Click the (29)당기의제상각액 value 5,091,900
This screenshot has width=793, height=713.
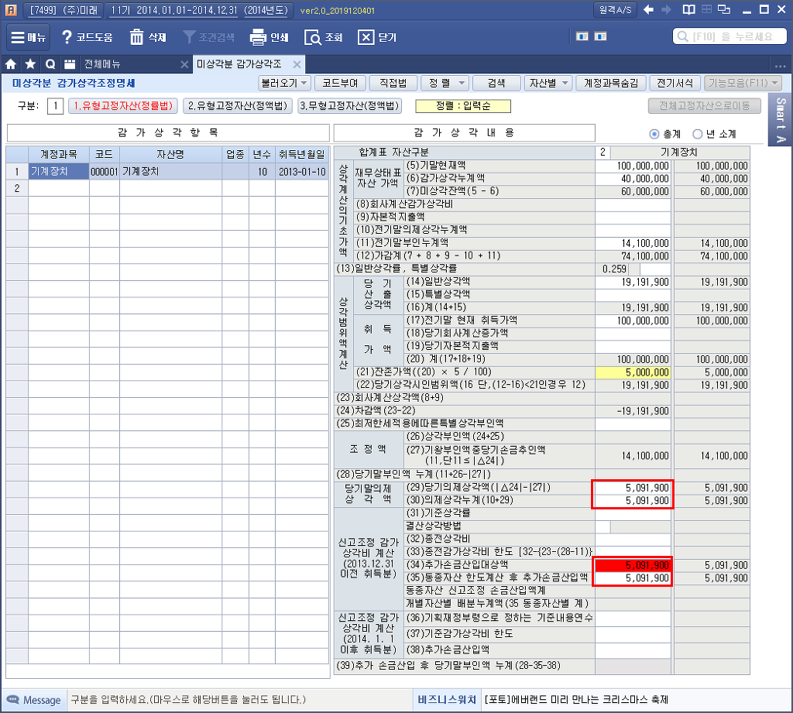[633, 488]
